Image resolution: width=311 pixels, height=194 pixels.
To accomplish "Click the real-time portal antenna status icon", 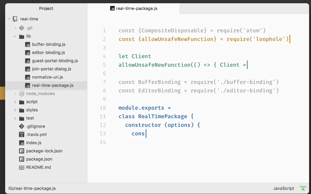I will [x=303, y=188].
